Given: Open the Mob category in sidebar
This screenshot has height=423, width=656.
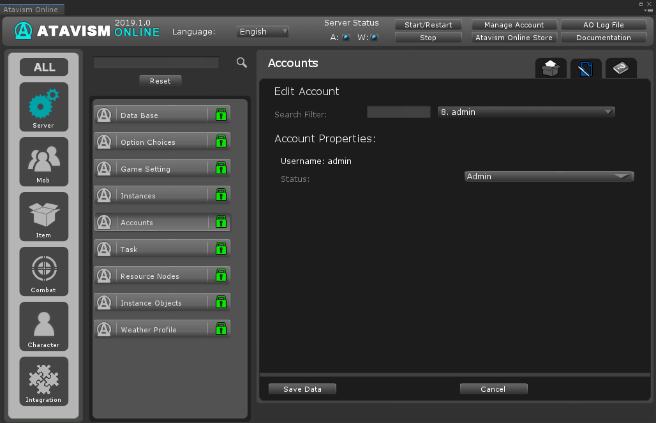Looking at the screenshot, I should 43,161.
